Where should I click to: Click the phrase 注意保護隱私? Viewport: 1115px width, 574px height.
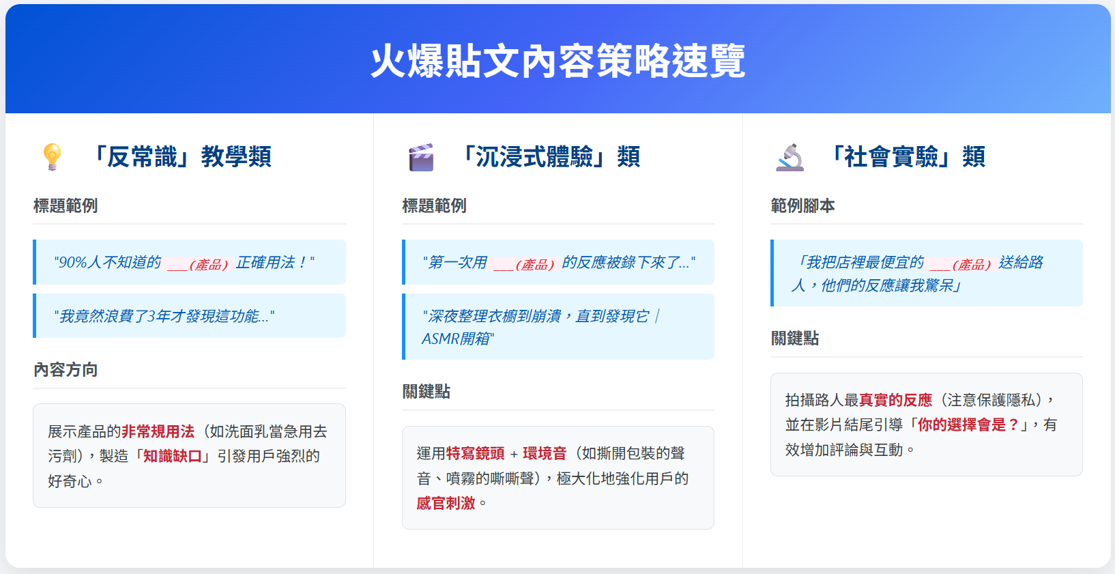pyautogui.click(x=991, y=400)
